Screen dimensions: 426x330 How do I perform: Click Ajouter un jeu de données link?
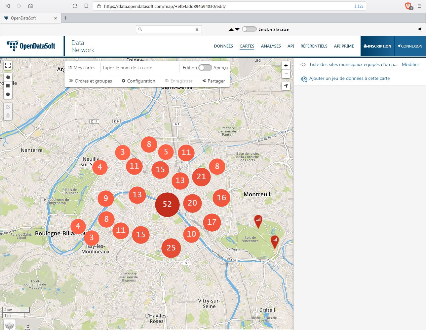pyautogui.click(x=349, y=79)
